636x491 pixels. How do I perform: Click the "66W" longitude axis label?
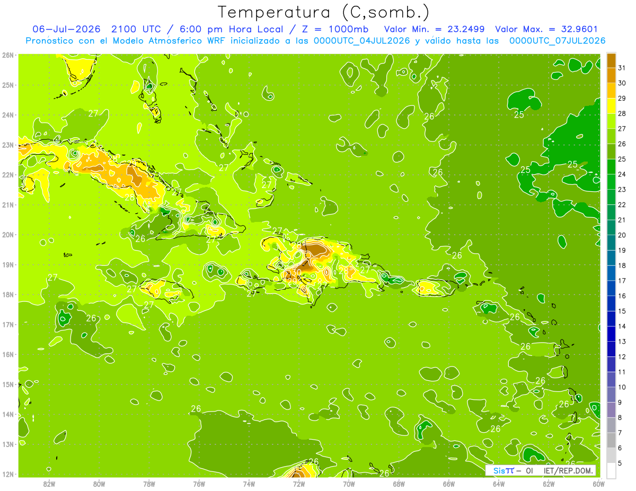[x=449, y=484]
